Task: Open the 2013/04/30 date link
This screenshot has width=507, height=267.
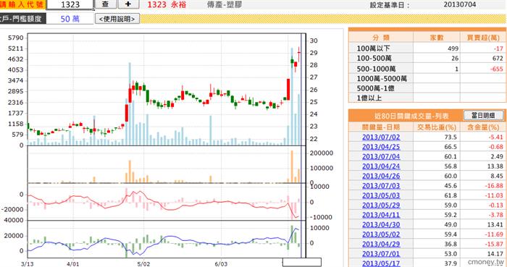Action: coord(381,224)
